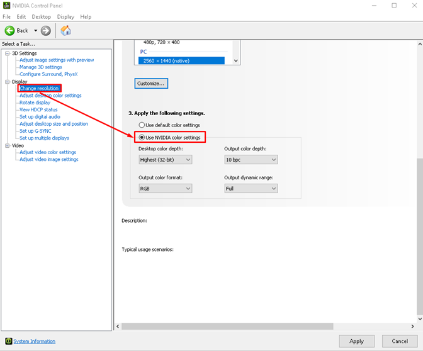Open the Output color depth dropdown
This screenshot has height=351, width=423.
[x=251, y=160]
